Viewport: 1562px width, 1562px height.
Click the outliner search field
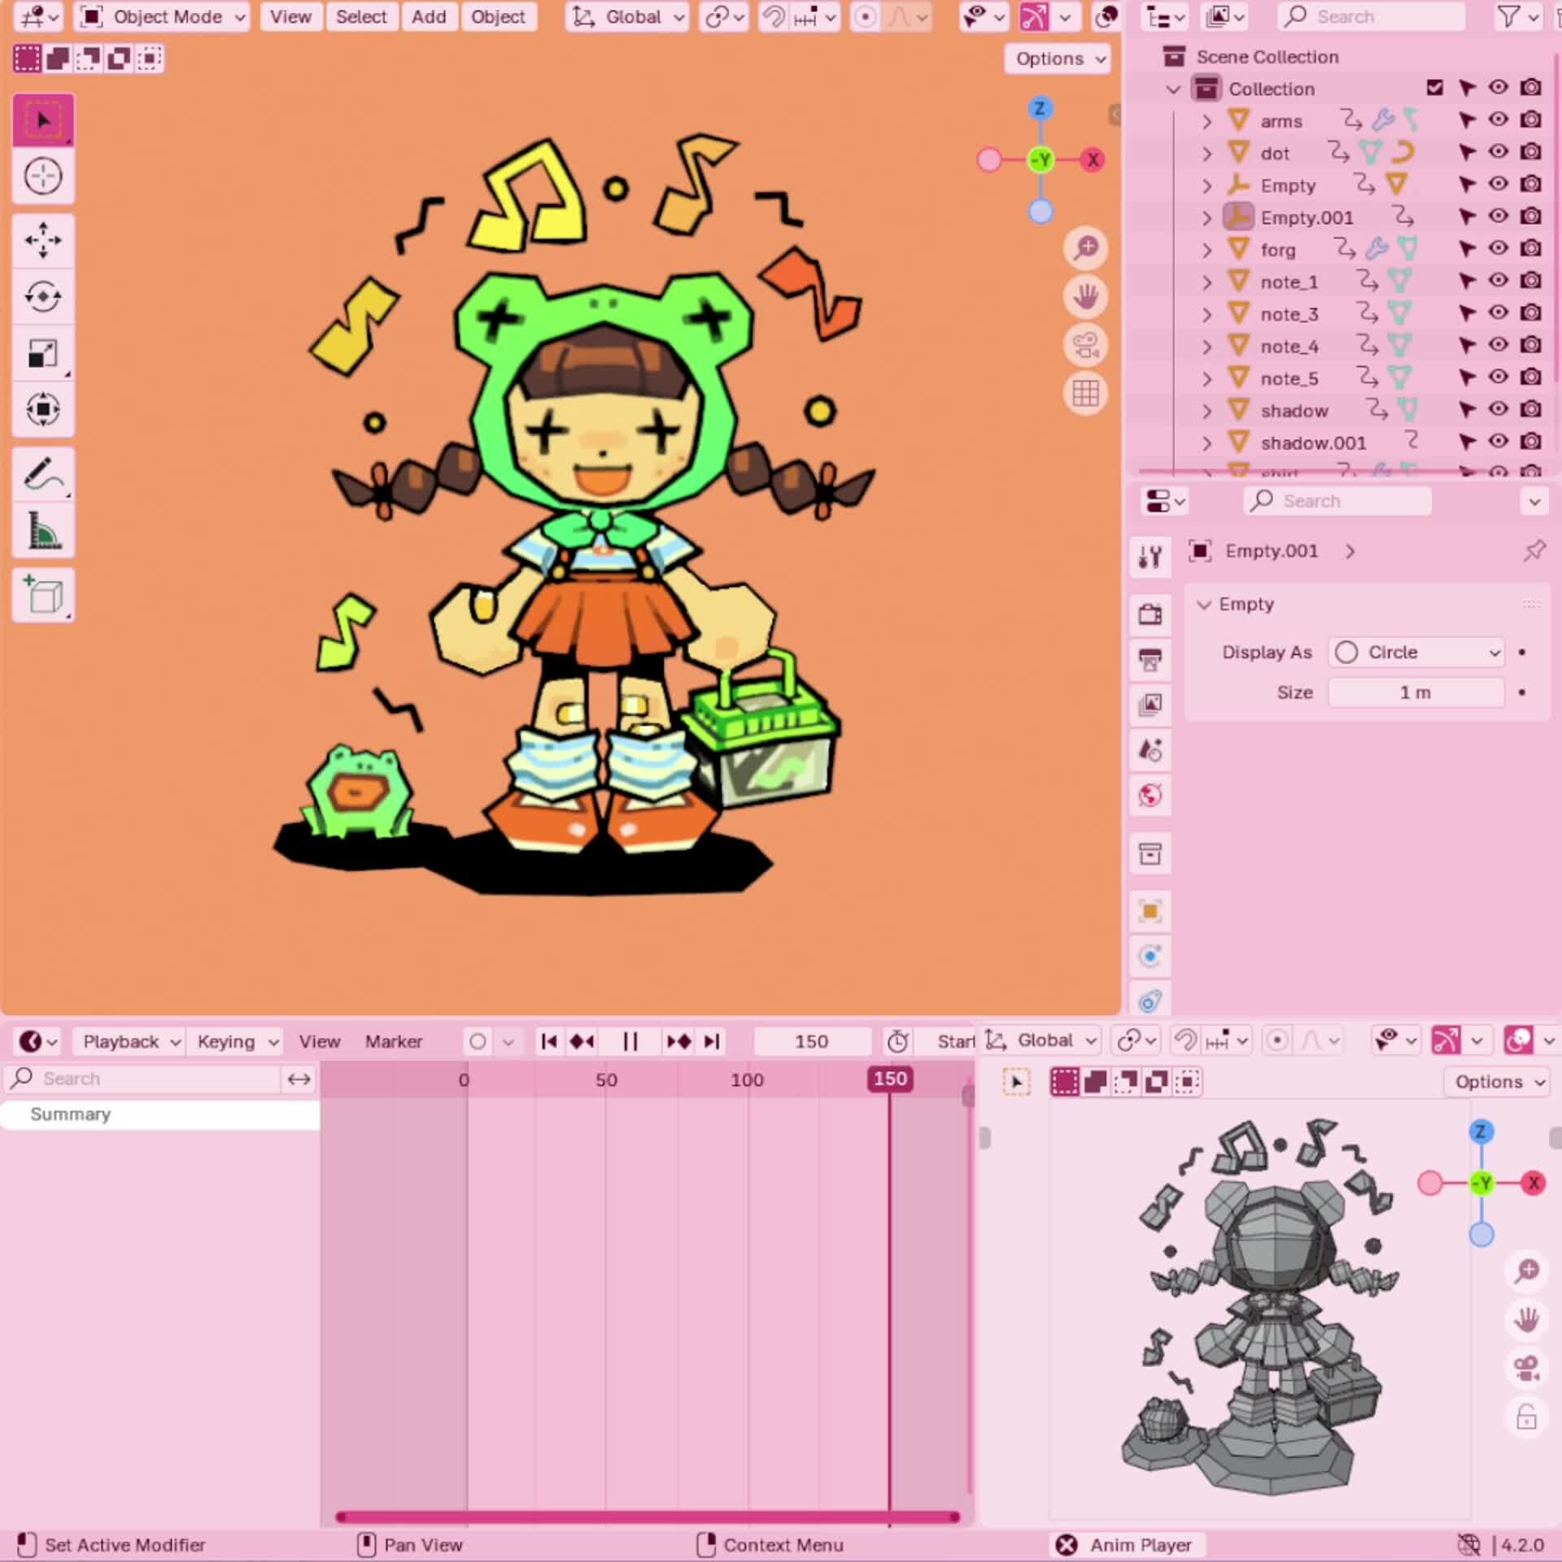(x=1372, y=16)
